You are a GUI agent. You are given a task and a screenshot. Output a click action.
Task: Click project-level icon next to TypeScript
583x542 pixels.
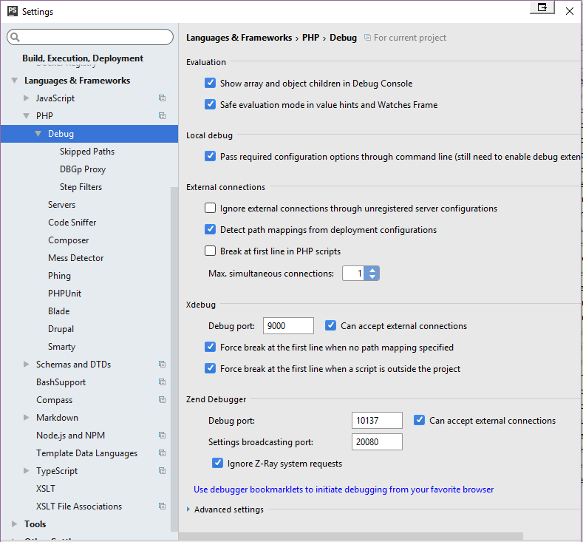[162, 471]
